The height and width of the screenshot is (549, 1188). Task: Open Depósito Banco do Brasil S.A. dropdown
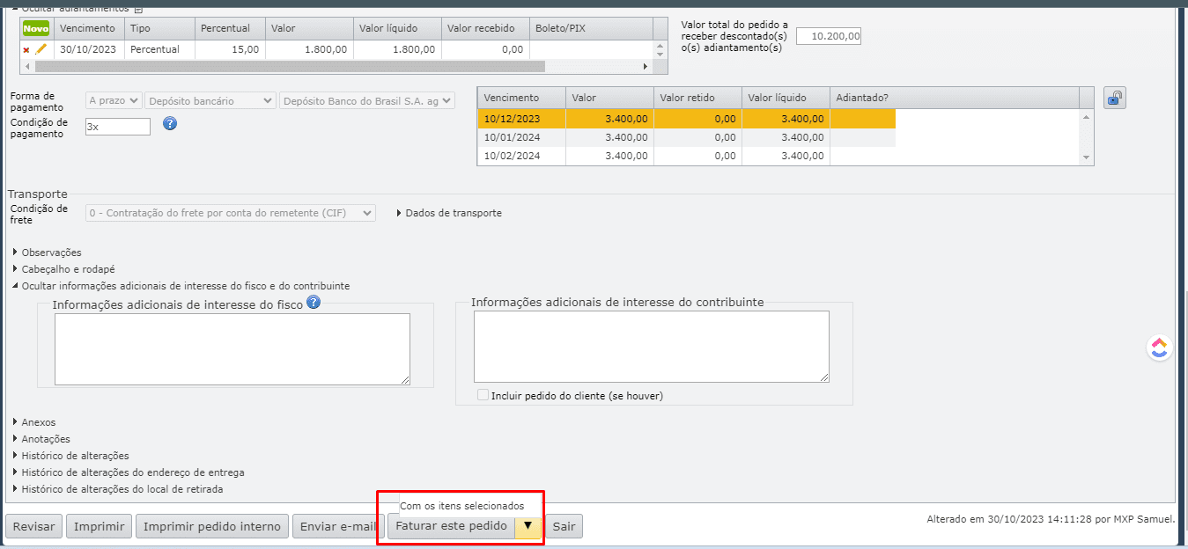(367, 101)
